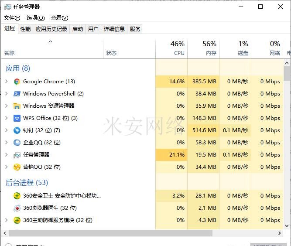
Task: Select the 进程 tab
Action: pos(10,28)
